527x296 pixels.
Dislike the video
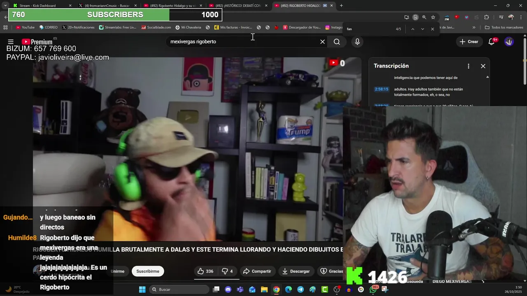227,271
